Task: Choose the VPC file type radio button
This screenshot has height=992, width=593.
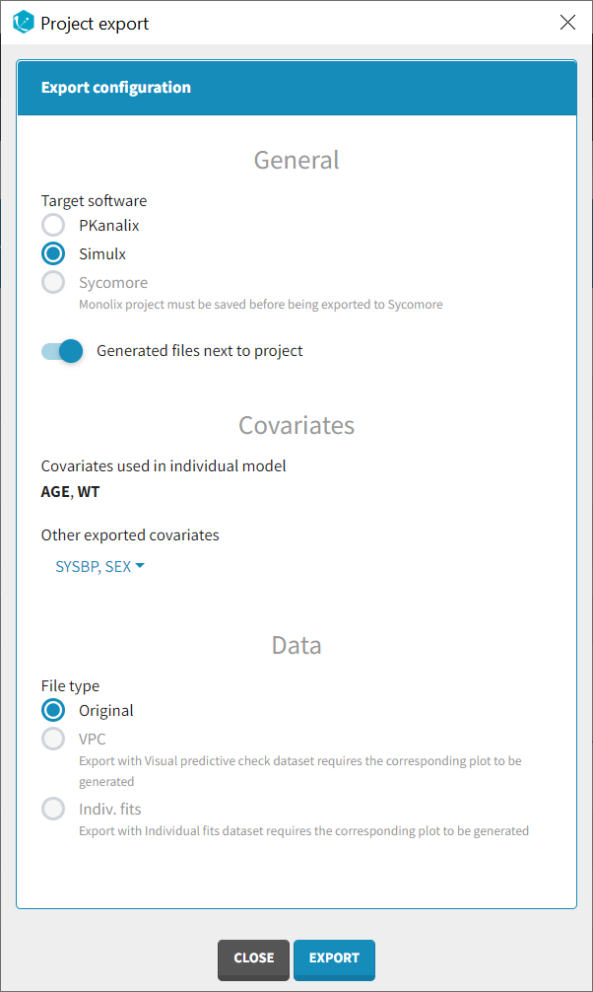Action: coord(53,739)
